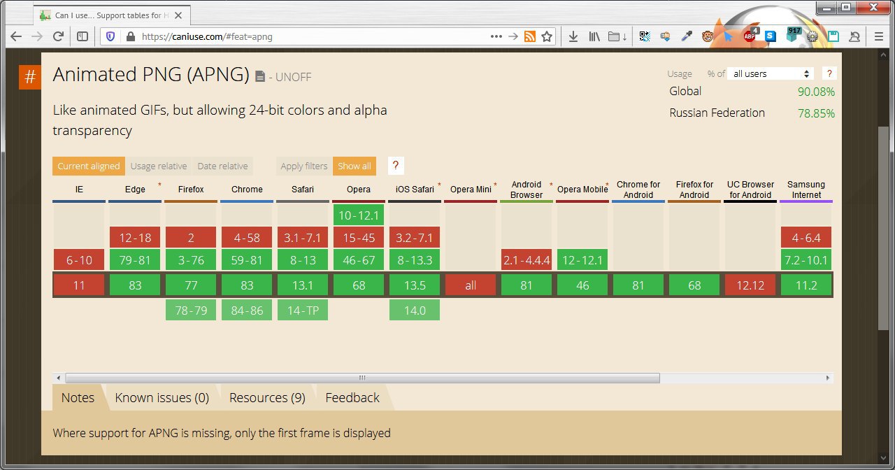895x470 pixels.
Task: Toggle the Firefox sidebar button
Action: click(82, 36)
